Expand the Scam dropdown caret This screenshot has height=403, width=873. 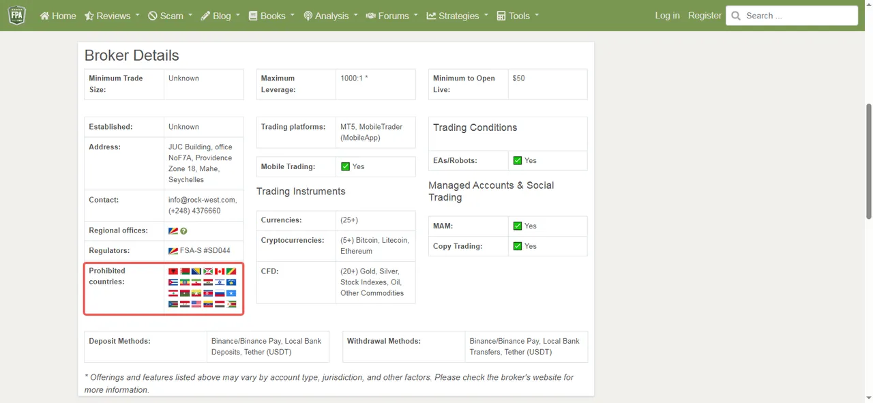(190, 15)
